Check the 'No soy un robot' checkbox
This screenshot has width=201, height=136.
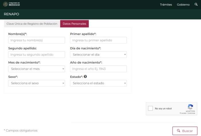150,108
